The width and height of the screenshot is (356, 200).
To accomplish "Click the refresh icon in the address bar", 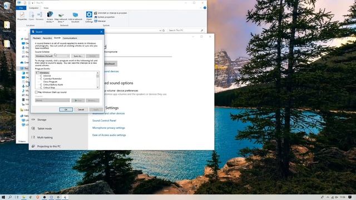I will 164,31.
